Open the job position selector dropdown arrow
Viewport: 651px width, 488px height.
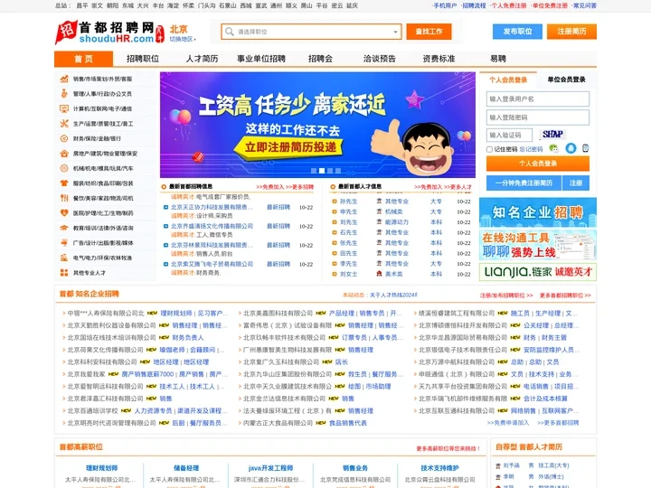point(395,32)
